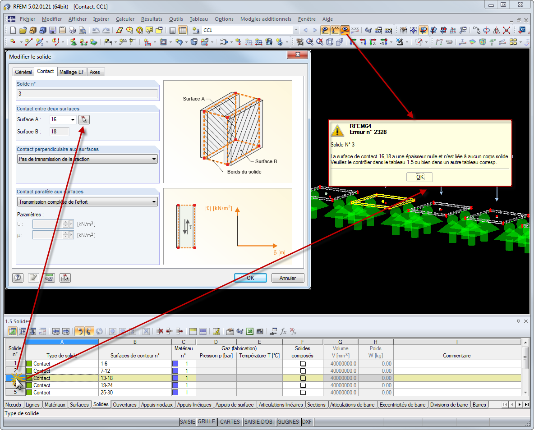This screenshot has width=534, height=430.
Task: Click the zoom window magnifier icon
Action: coord(310,42)
